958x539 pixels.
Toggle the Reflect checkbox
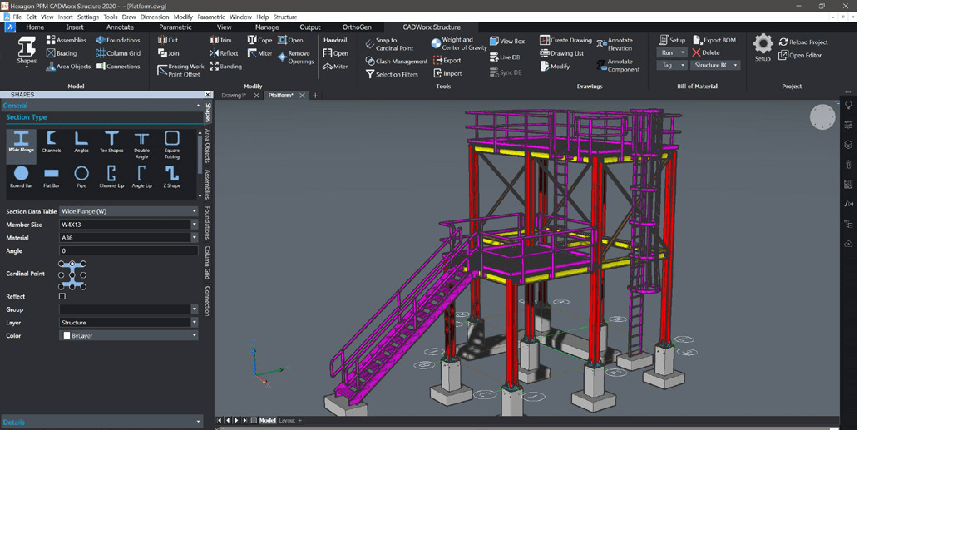pyautogui.click(x=62, y=296)
